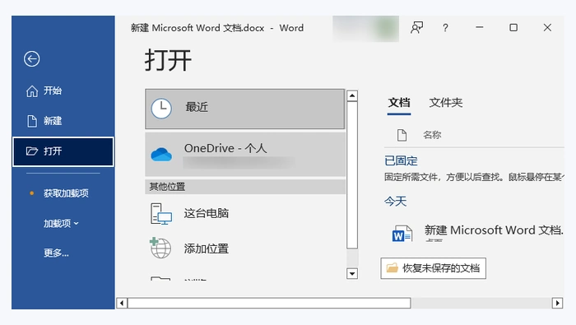
Task: Click the horizontal scrollbar left arrow
Action: pos(122,303)
